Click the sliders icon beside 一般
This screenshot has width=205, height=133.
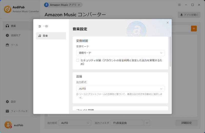(x=40, y=26)
